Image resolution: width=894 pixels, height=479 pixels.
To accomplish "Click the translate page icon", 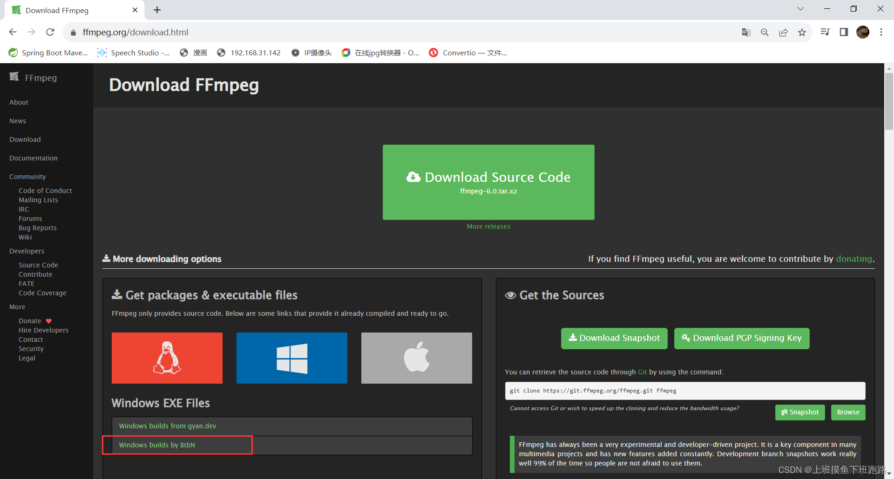I will click(x=746, y=32).
